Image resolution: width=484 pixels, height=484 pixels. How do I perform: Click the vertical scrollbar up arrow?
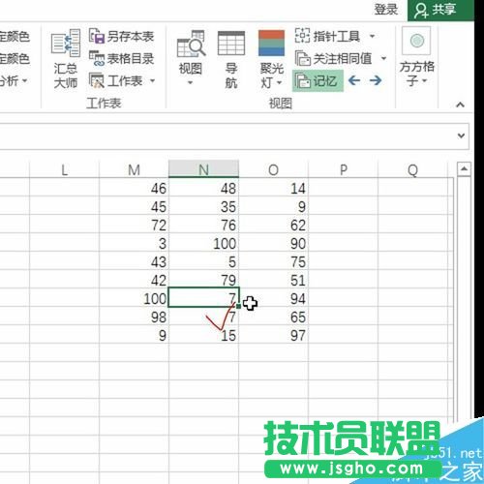(464, 169)
